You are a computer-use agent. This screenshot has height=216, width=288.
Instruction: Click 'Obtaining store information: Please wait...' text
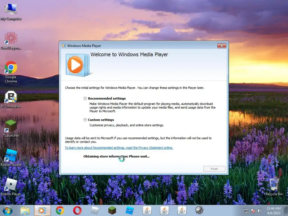tap(116, 156)
